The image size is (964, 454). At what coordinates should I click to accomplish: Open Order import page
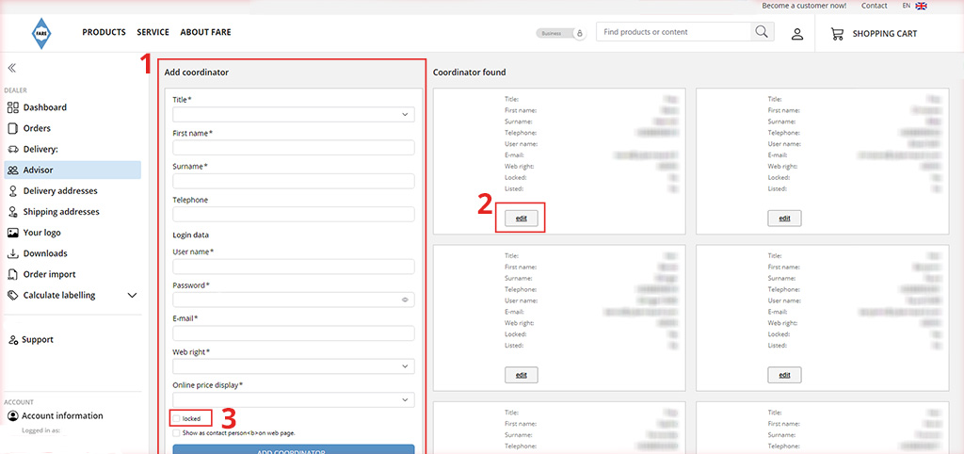click(50, 275)
